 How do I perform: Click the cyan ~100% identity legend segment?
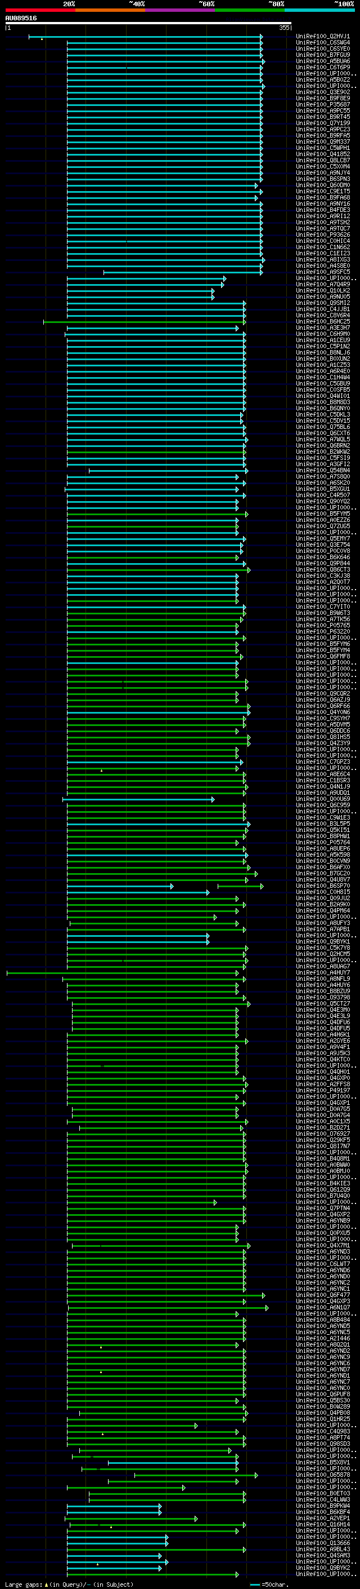[319, 11]
